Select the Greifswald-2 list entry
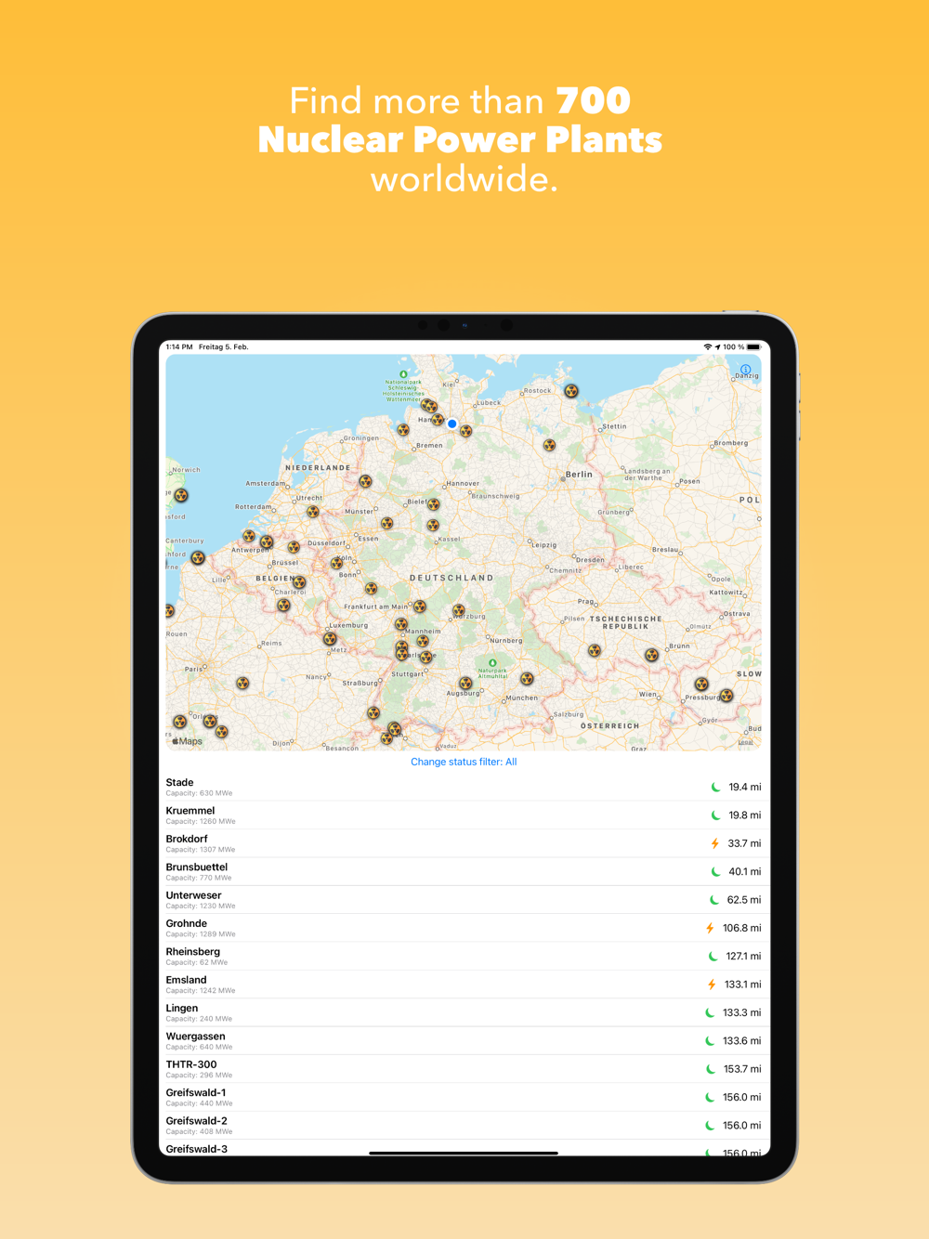The width and height of the screenshot is (929, 1239). (x=464, y=1125)
